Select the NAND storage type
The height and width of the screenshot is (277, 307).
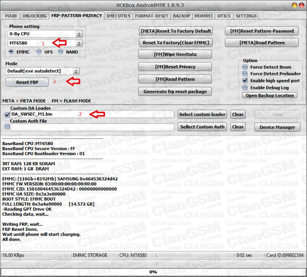point(60,52)
